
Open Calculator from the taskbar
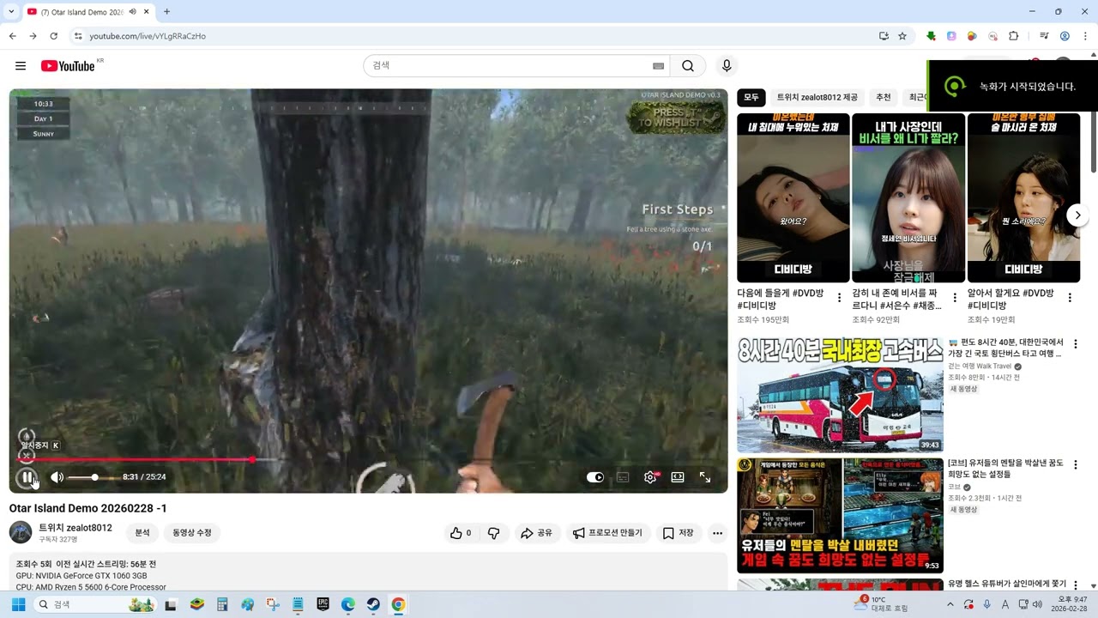(x=222, y=604)
